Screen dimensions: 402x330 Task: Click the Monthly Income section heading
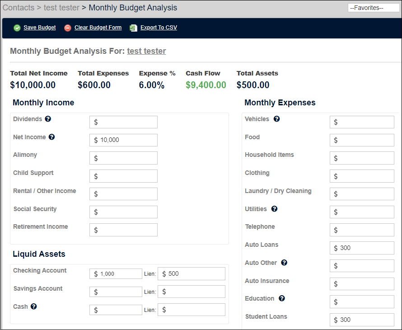(x=43, y=103)
